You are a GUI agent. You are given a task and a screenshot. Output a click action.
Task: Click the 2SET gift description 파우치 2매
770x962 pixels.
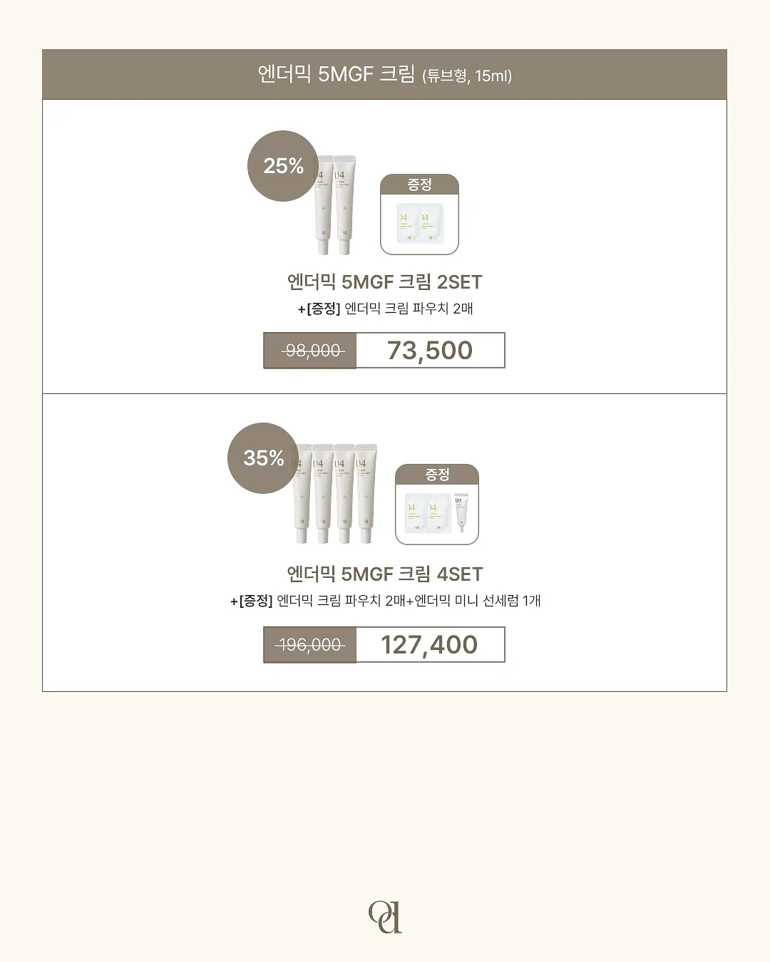(x=385, y=309)
